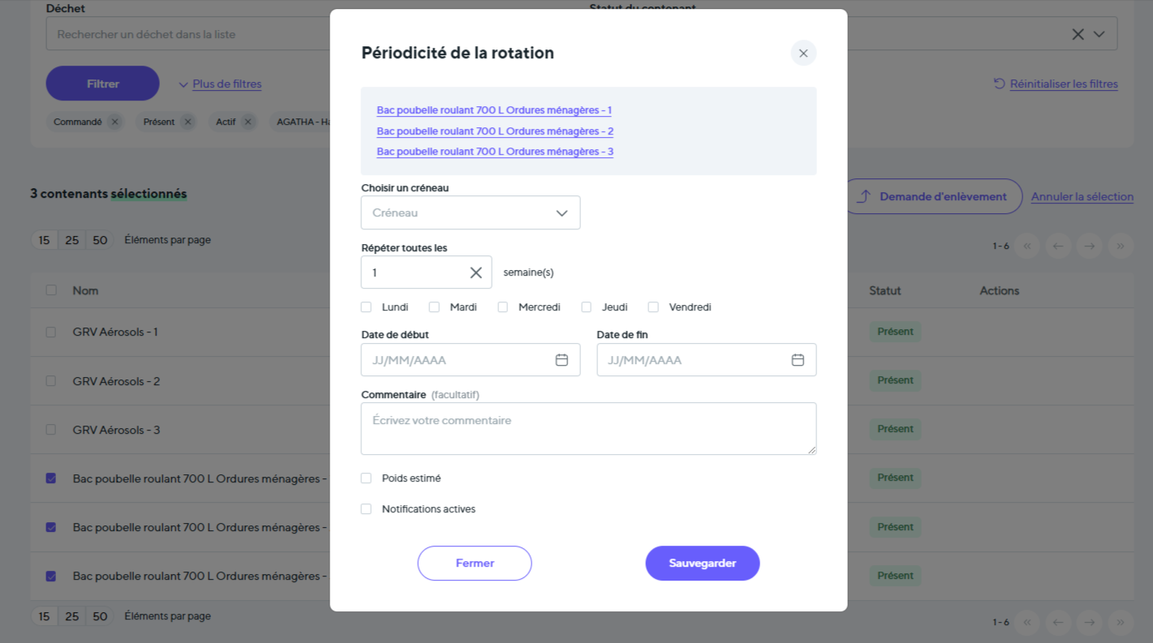Enable the Mercredi day checkbox
Image resolution: width=1153 pixels, height=643 pixels.
(503, 307)
